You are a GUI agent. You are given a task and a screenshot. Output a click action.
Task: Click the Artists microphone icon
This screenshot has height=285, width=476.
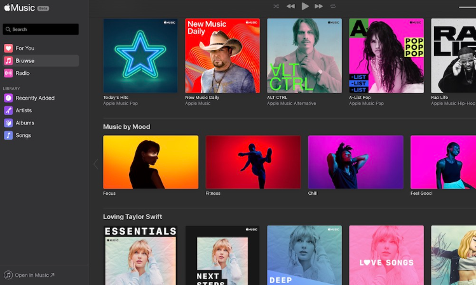point(8,110)
